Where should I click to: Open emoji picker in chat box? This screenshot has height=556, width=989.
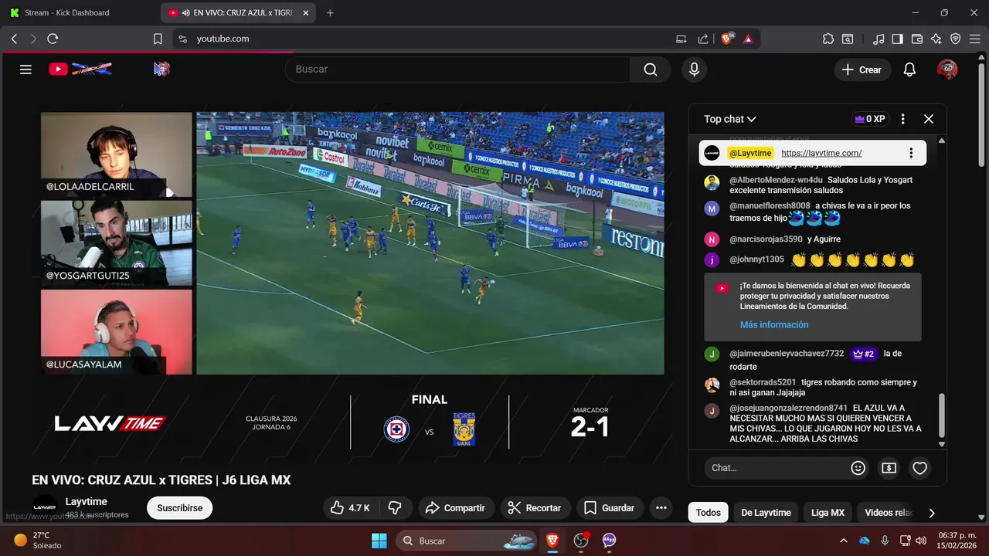(x=858, y=468)
